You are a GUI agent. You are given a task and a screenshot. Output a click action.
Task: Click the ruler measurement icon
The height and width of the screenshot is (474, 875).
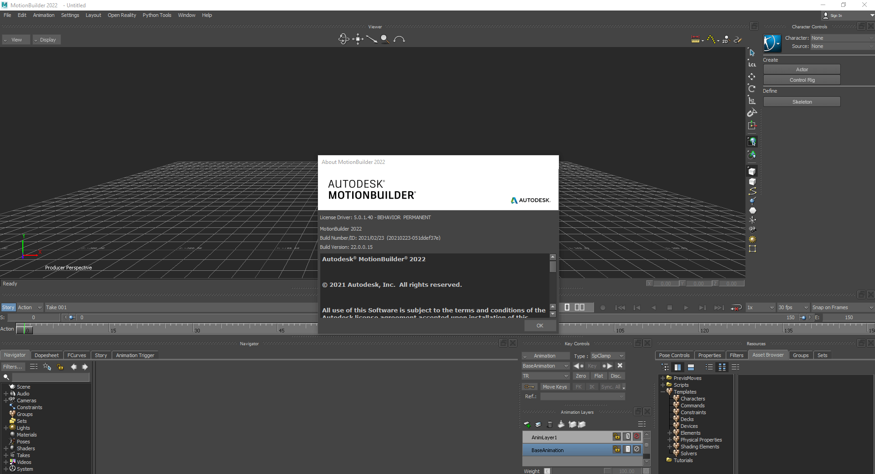pos(695,39)
